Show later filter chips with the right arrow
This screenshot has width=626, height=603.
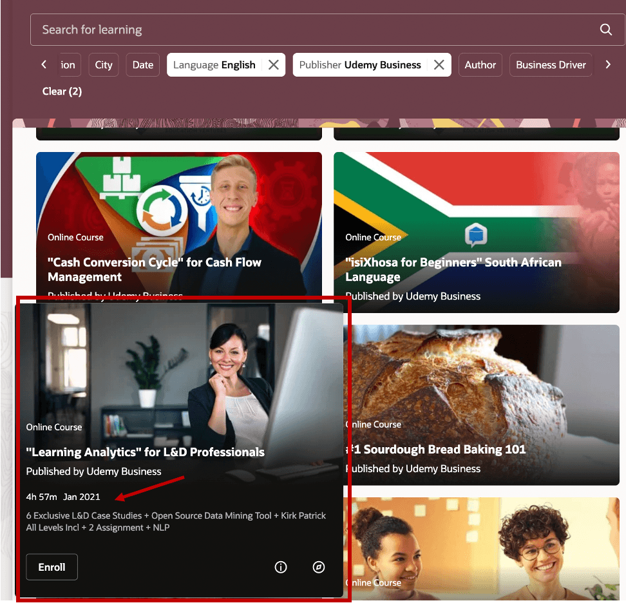click(608, 64)
